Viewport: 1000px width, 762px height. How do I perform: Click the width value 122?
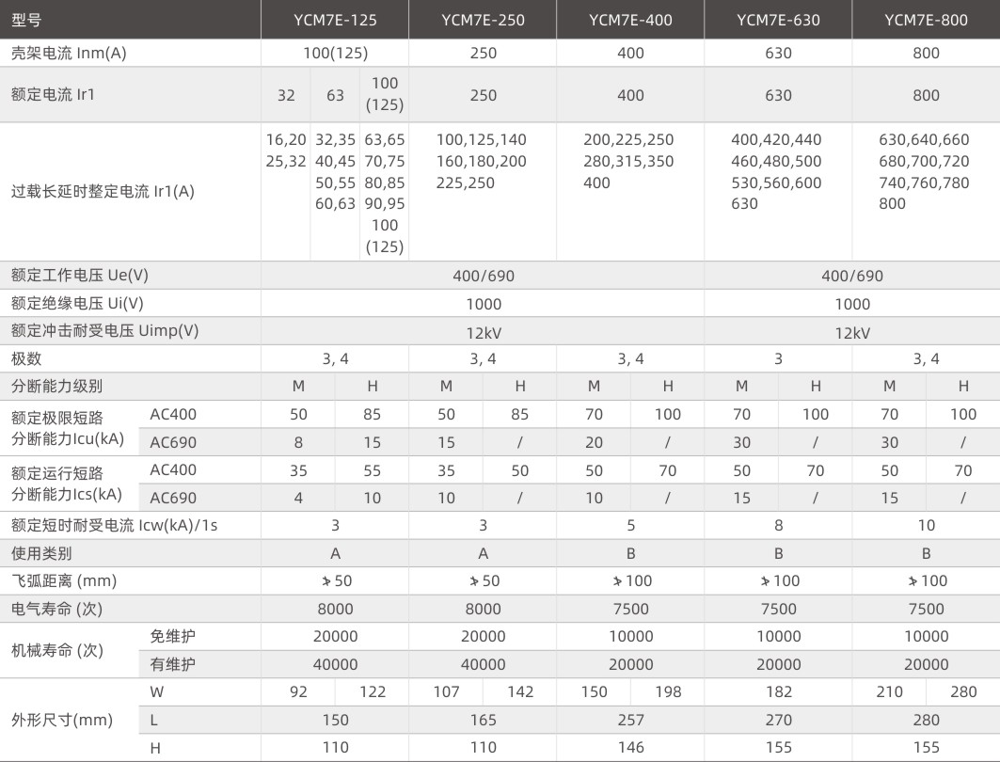[373, 691]
